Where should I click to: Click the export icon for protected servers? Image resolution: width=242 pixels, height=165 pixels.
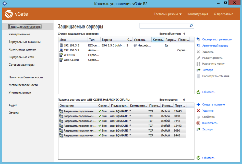point(198,70)
